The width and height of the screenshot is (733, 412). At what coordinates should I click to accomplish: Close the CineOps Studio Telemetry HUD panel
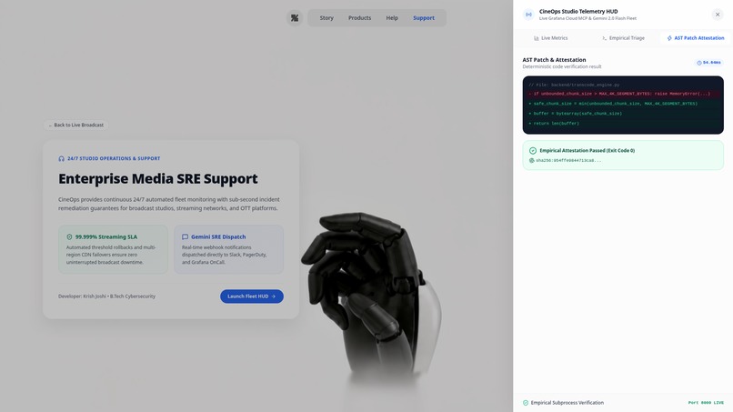pyautogui.click(x=718, y=15)
